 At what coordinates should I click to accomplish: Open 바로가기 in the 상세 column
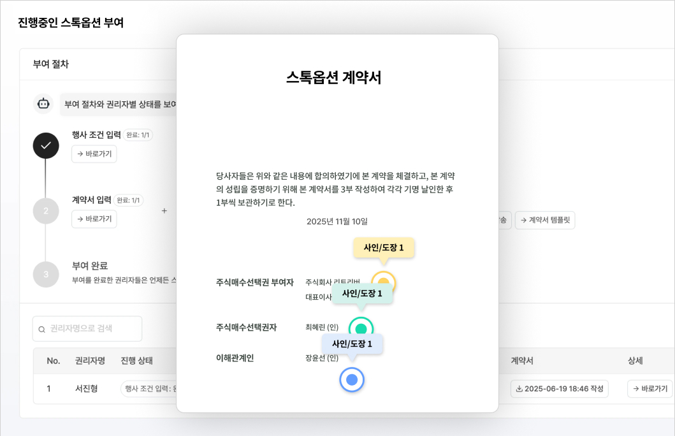coord(650,389)
